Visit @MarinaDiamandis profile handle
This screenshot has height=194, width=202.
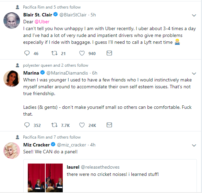[x=67, y=73]
